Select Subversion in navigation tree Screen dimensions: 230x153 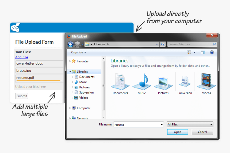point(86,92)
